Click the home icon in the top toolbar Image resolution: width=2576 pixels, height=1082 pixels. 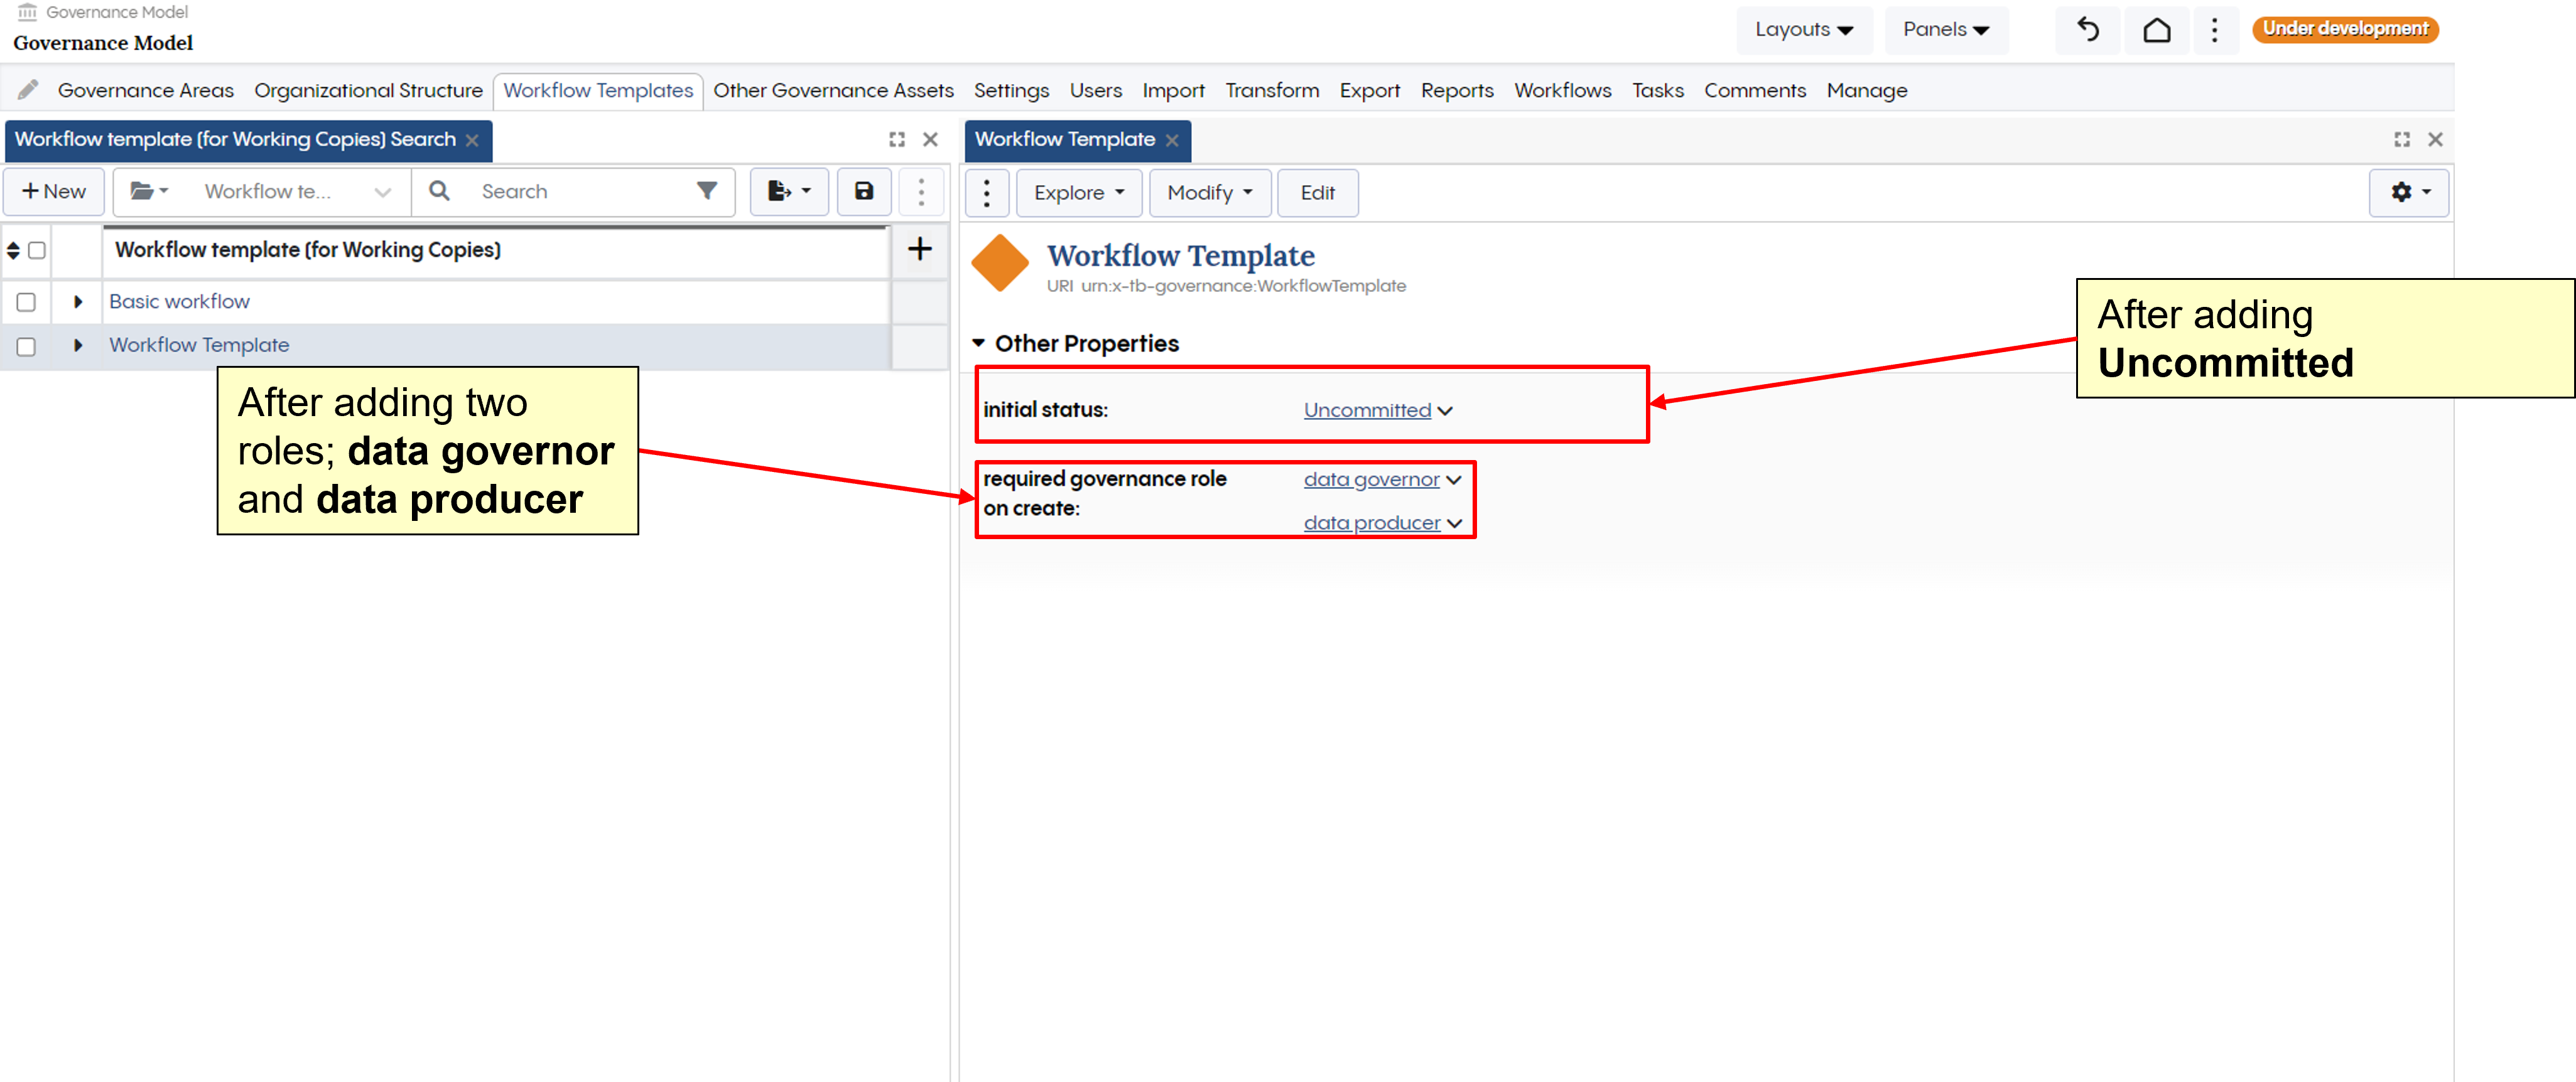pos(2156,30)
